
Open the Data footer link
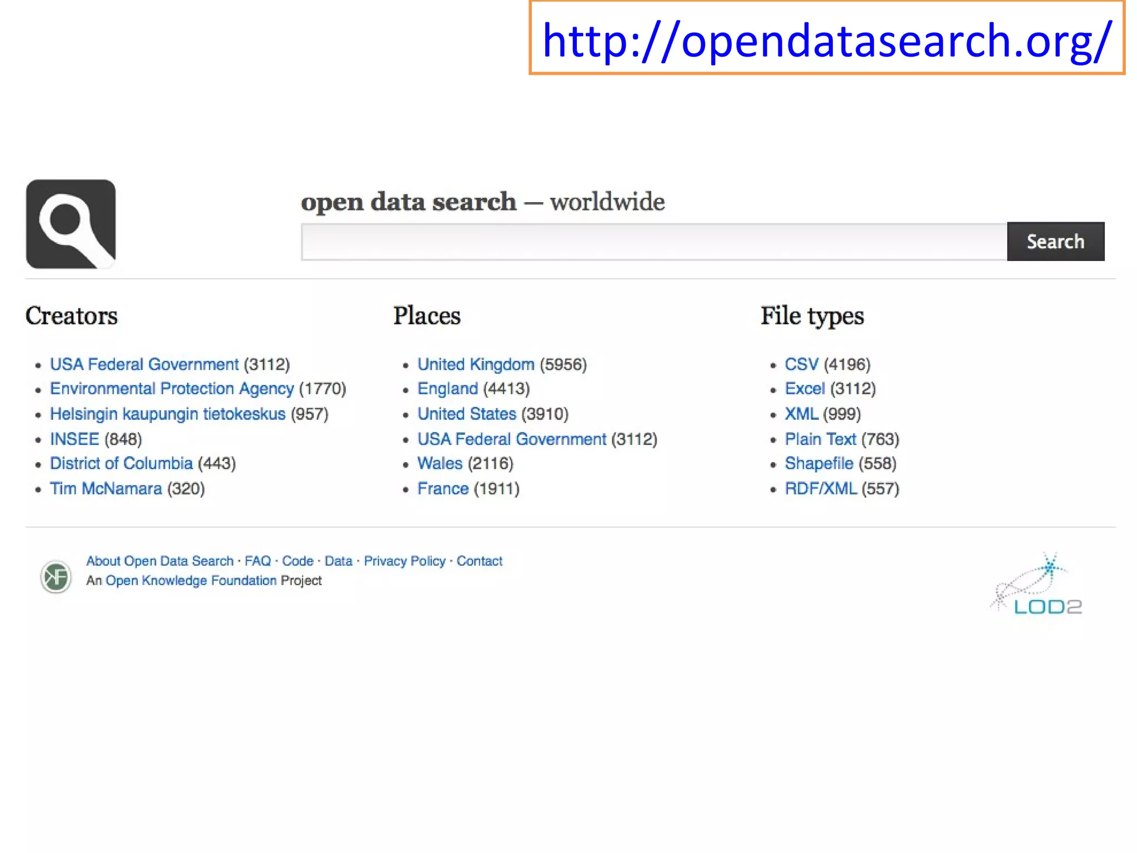click(339, 561)
